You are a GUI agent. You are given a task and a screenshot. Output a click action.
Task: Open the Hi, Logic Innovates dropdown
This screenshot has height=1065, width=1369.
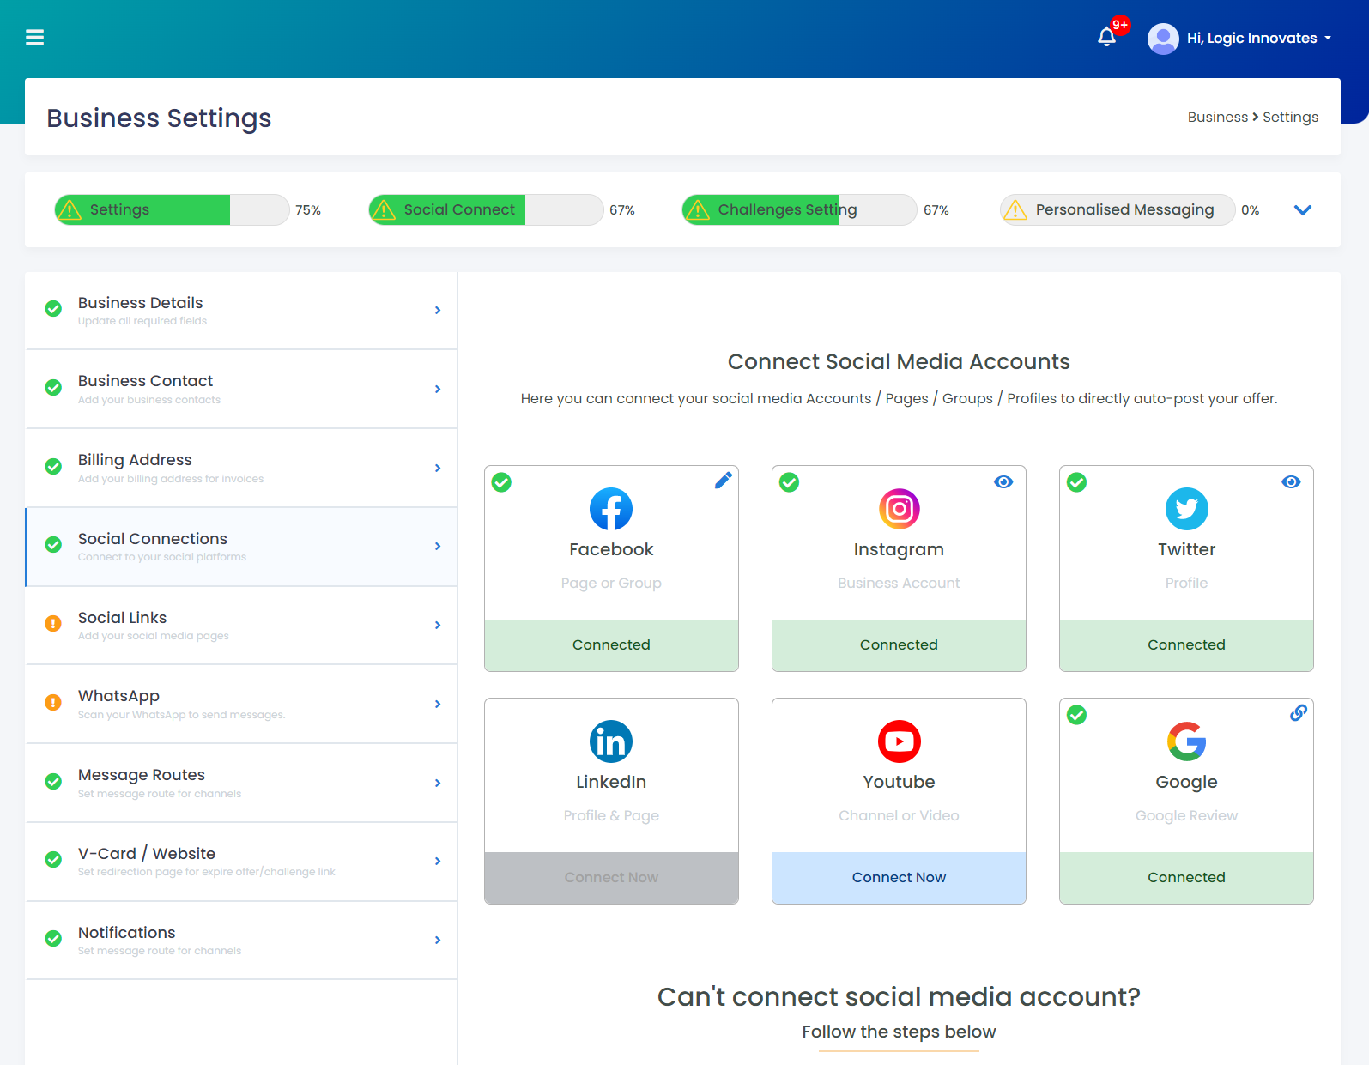[1259, 38]
